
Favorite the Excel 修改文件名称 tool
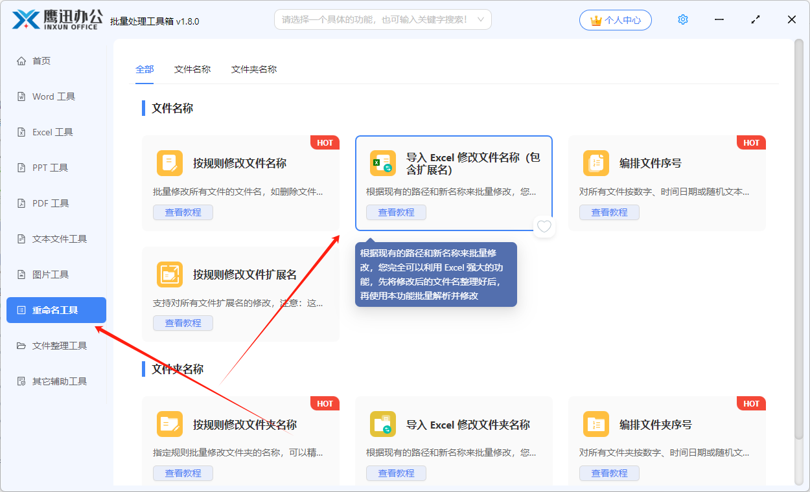[544, 227]
